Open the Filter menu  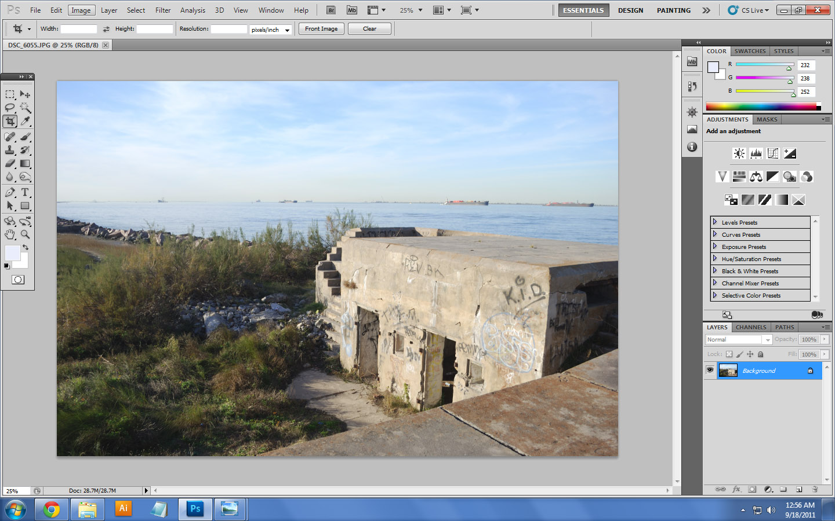[163, 10]
